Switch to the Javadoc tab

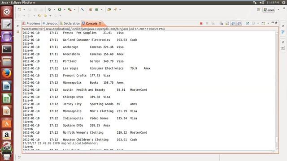(50, 23)
